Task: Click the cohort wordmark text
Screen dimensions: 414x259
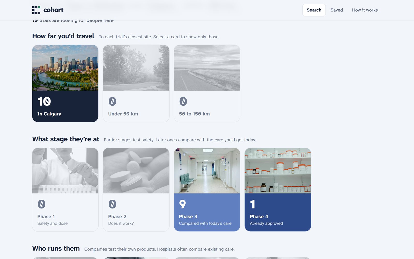Action: (x=53, y=10)
